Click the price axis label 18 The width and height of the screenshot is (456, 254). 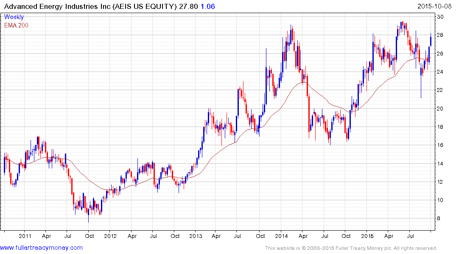pyautogui.click(x=440, y=127)
